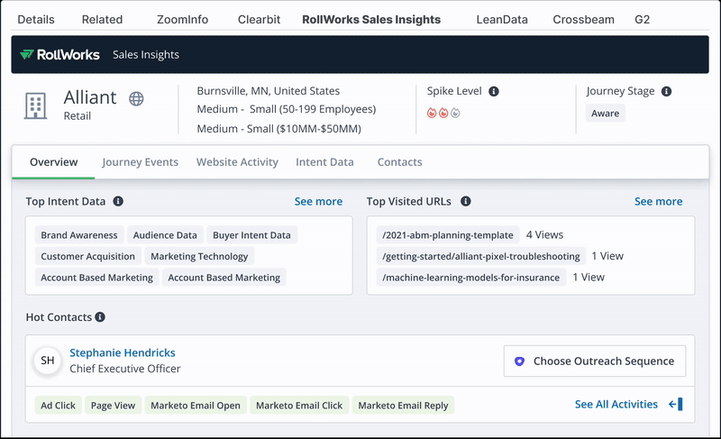Click See All Activities link

click(x=616, y=404)
